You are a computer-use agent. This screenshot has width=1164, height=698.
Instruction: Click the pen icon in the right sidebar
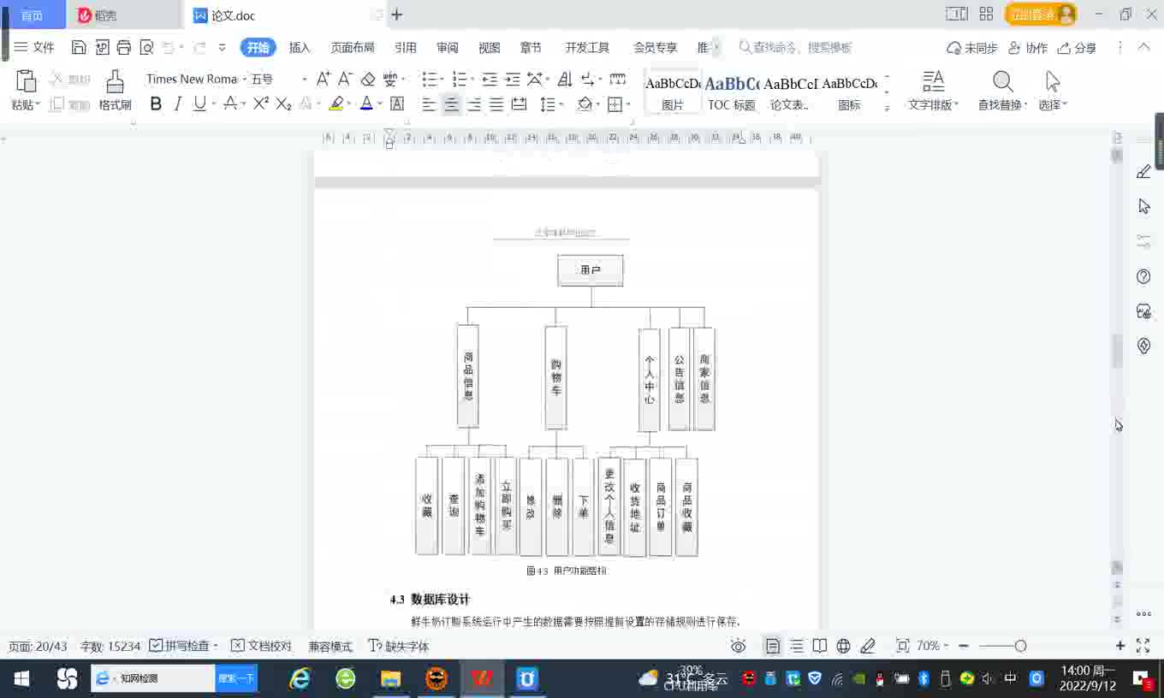(x=1143, y=172)
